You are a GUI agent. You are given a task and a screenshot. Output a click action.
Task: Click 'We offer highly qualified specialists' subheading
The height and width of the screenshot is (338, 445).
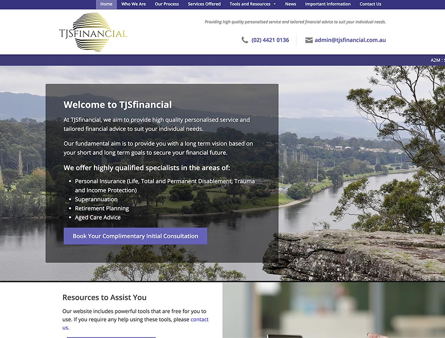147,168
